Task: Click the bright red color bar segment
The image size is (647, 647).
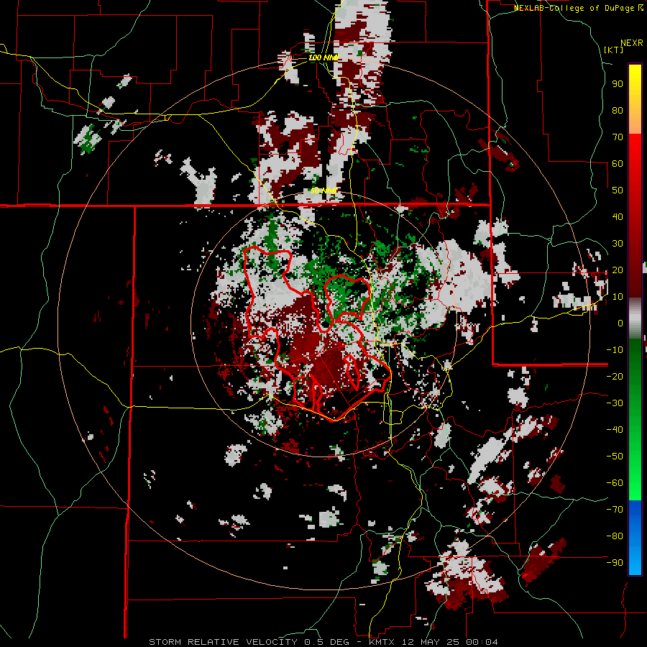Action: click(x=635, y=147)
